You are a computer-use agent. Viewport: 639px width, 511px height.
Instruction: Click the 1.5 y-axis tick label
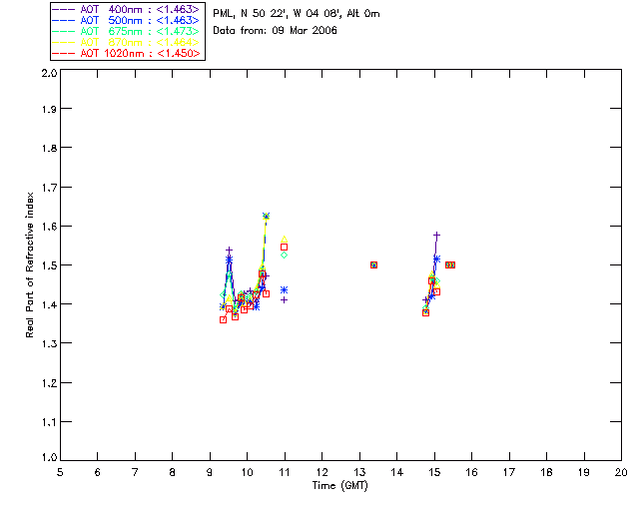[49, 264]
